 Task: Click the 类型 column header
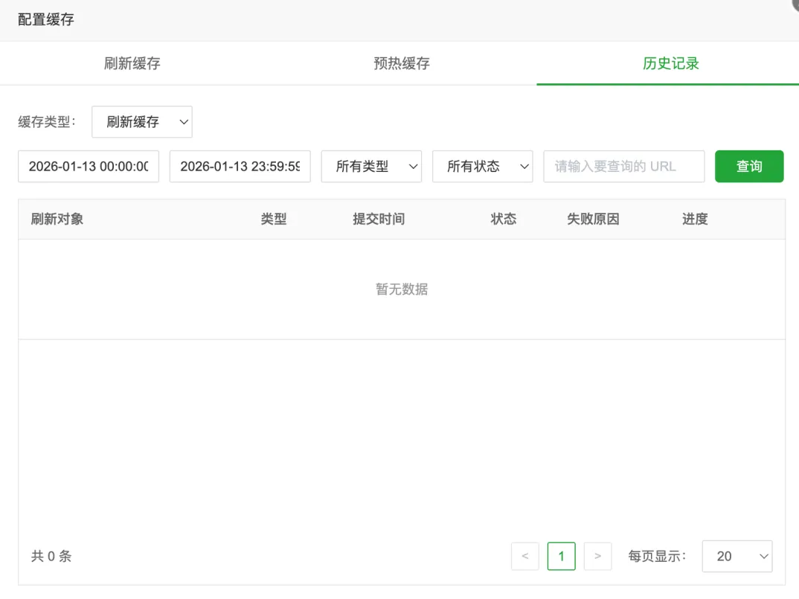point(274,220)
